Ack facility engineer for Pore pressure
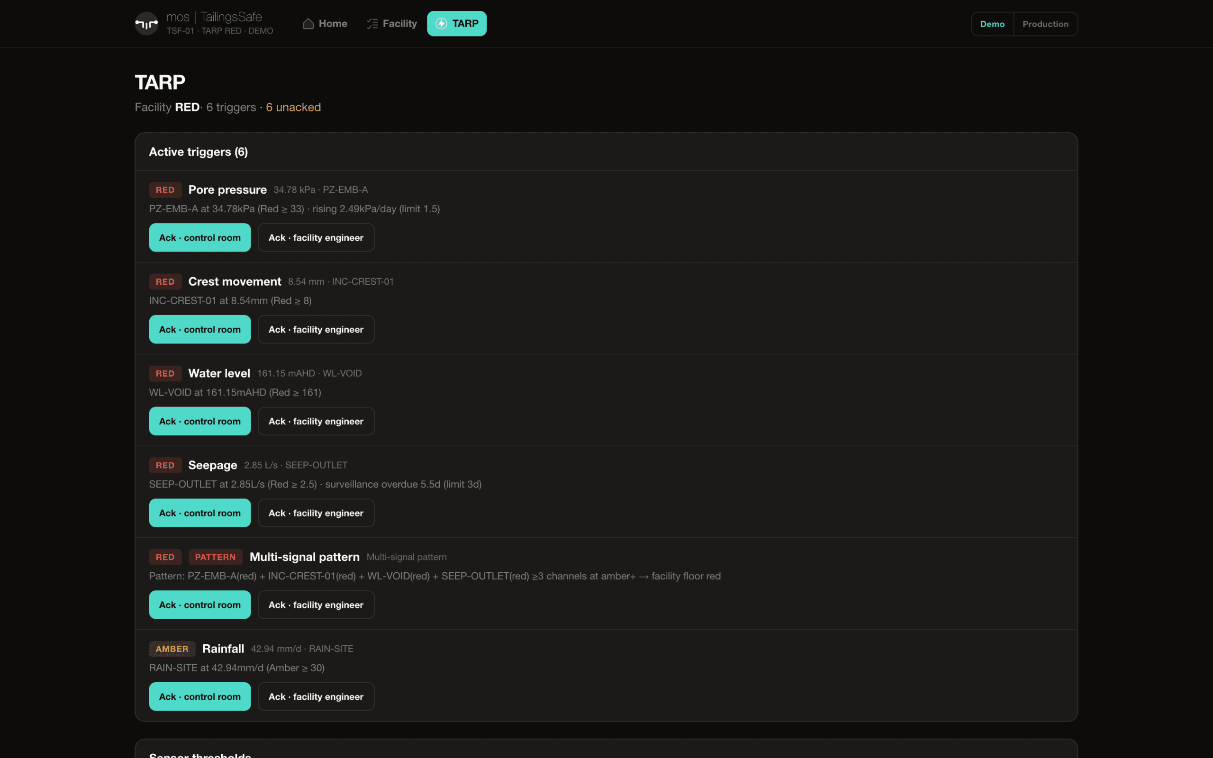This screenshot has height=758, width=1213. [x=316, y=238]
